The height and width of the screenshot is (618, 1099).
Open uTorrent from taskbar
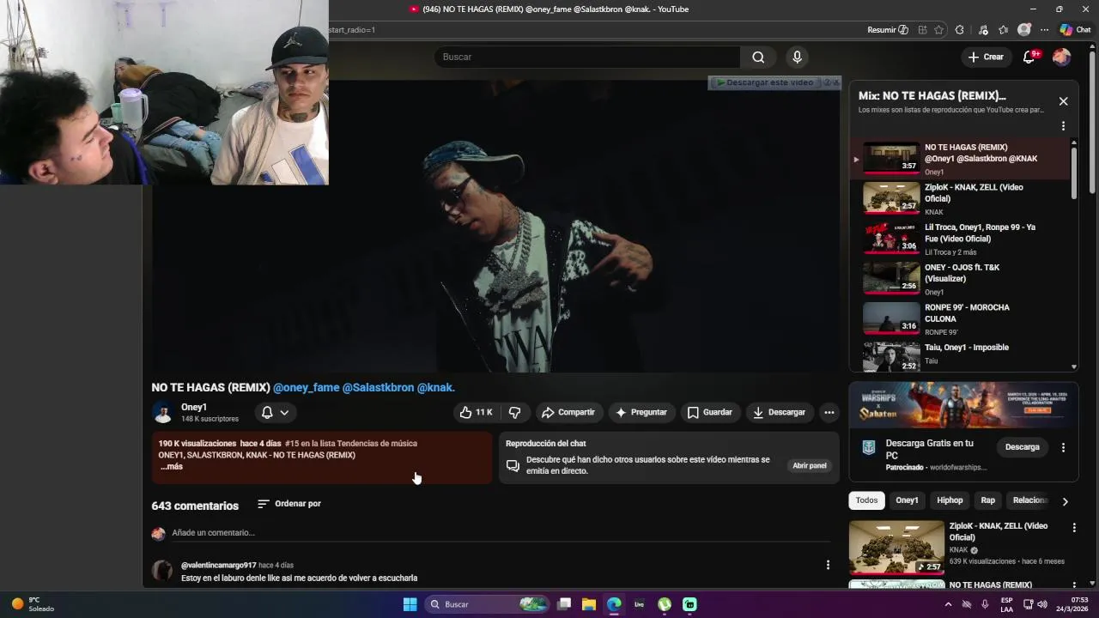click(665, 604)
